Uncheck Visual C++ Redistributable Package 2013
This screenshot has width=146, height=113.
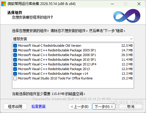pos(15,69)
